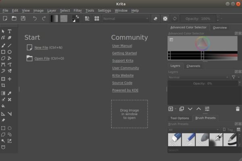Select the Assistant tool

point(3,114)
